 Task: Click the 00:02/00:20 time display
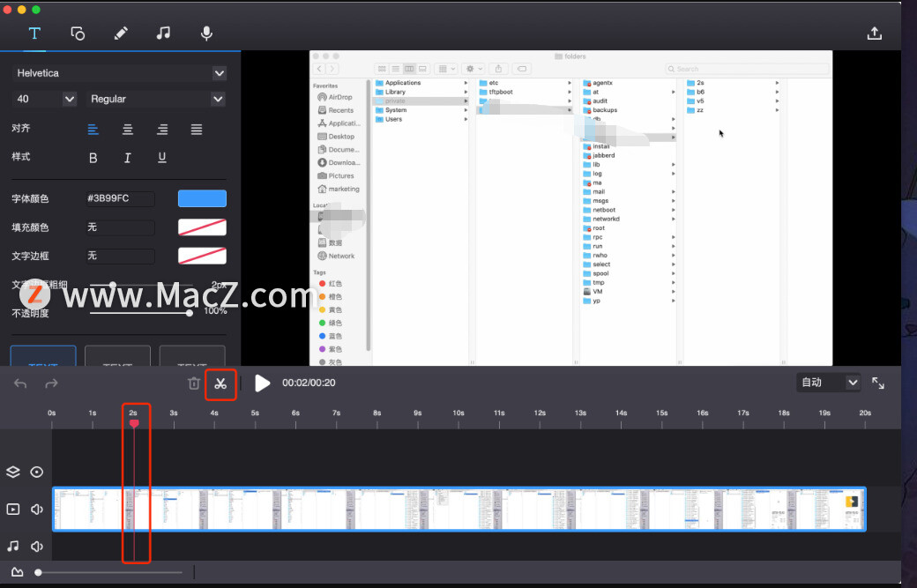[309, 383]
